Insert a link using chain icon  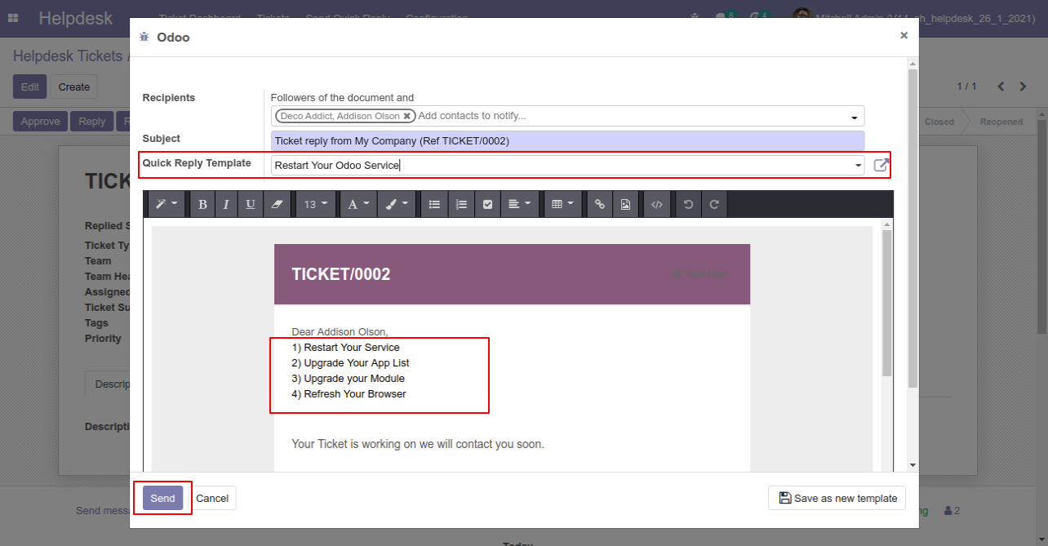[600, 205]
